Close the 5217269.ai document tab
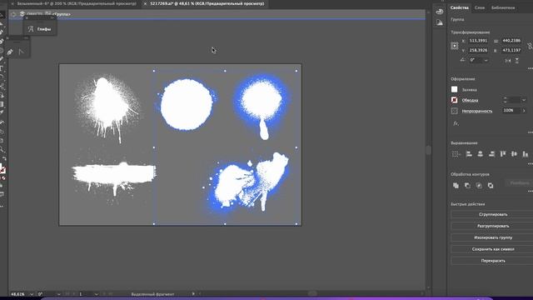 tap(145, 3)
